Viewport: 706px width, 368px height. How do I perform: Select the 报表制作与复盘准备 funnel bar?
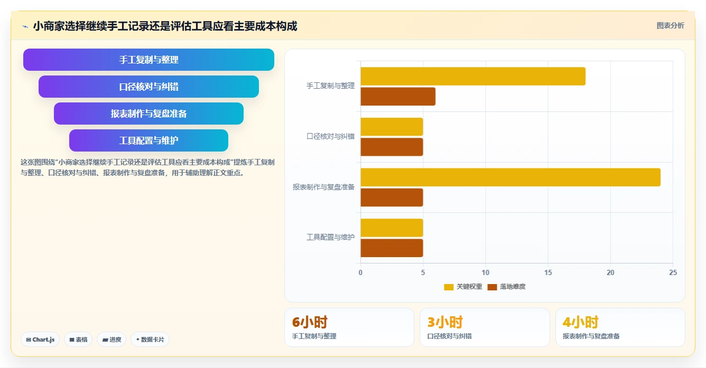click(148, 114)
